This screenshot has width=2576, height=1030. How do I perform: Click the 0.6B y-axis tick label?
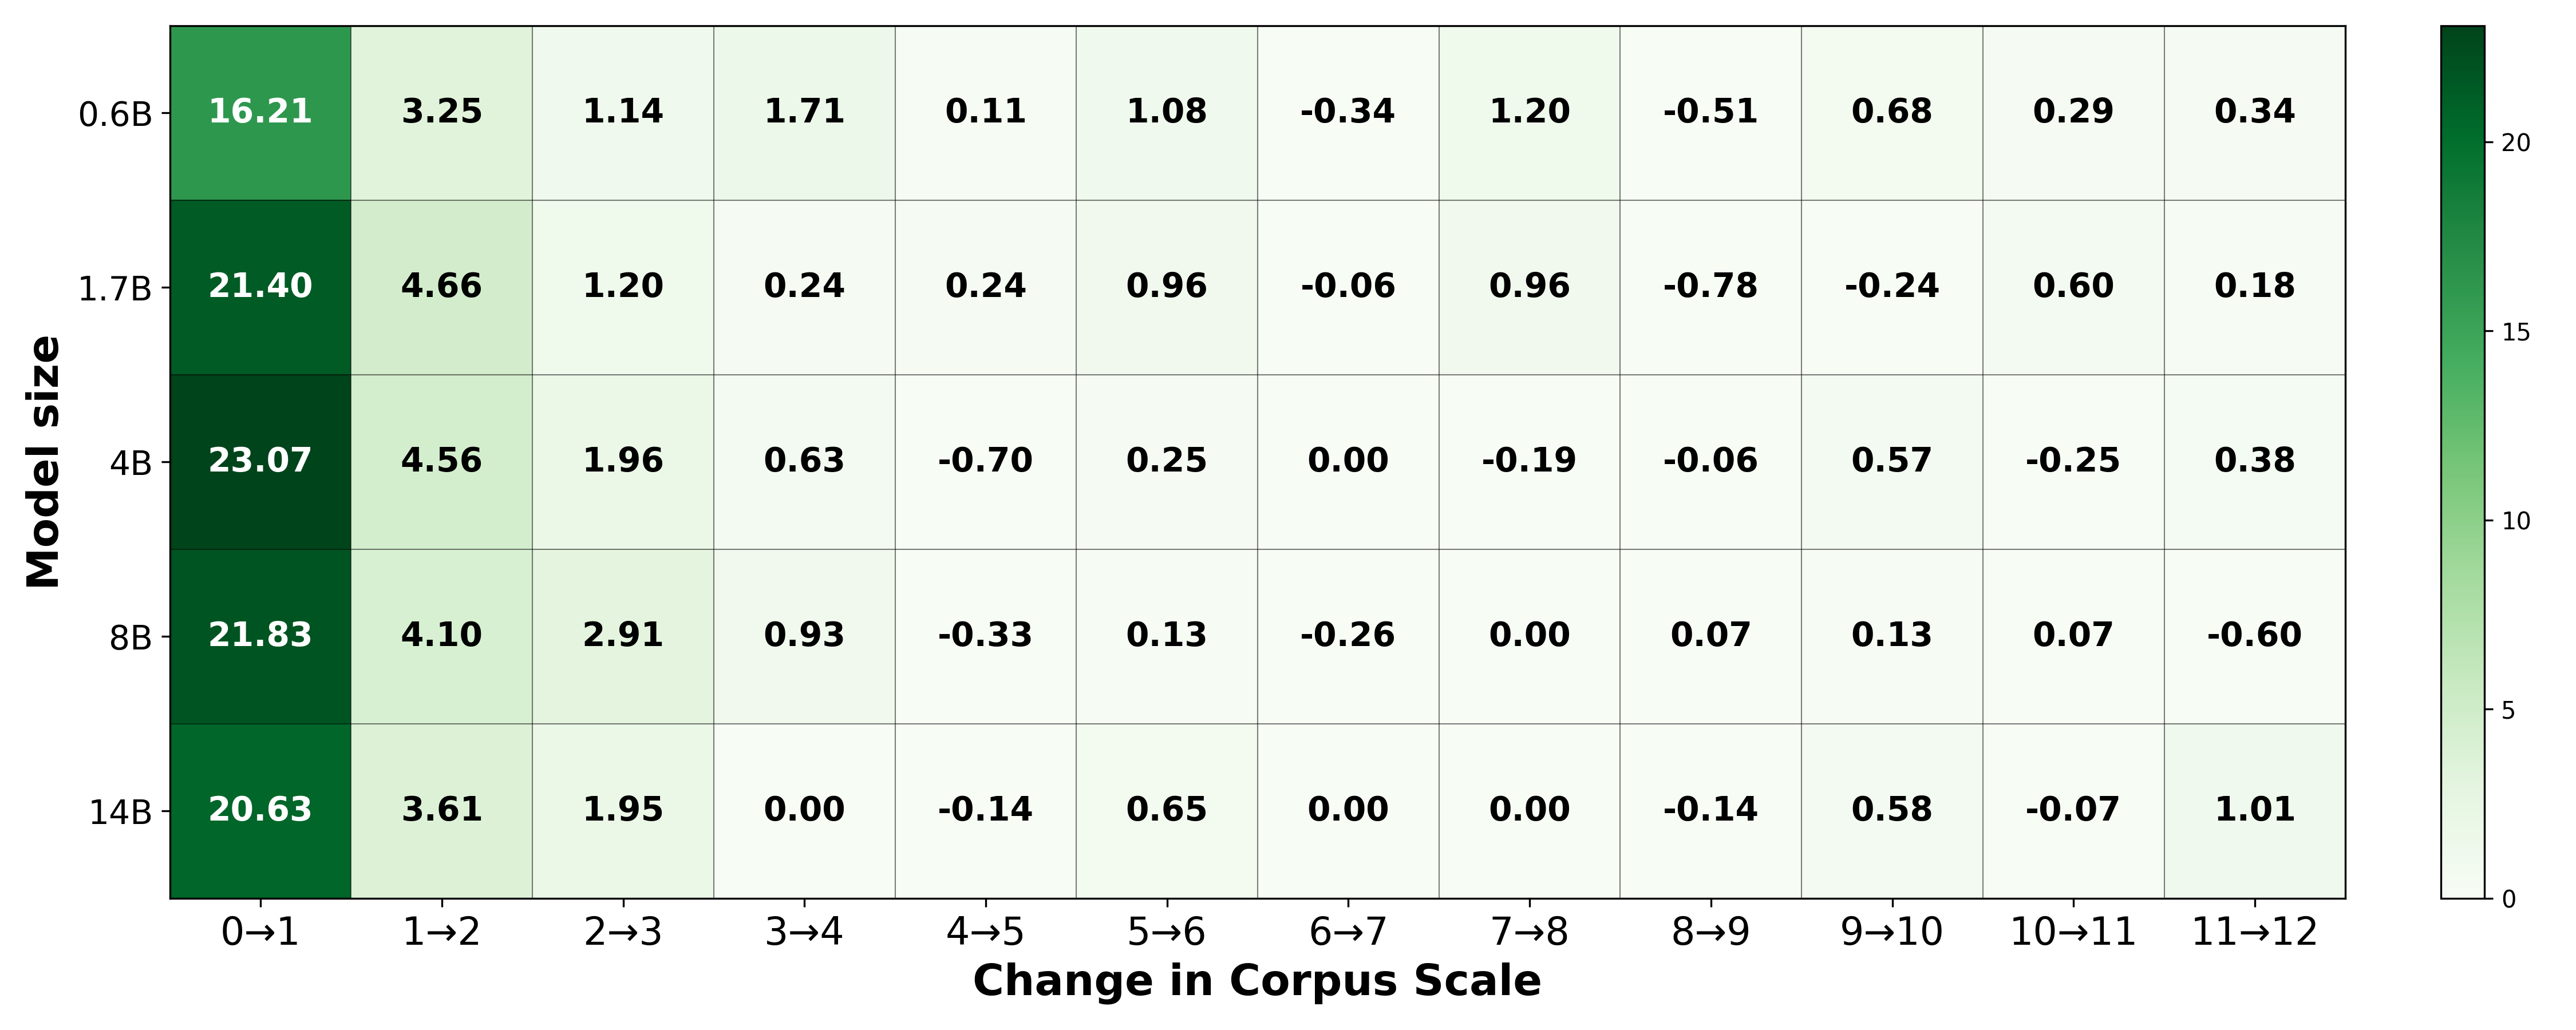(x=115, y=115)
